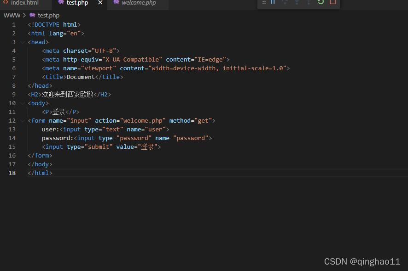Place cursor on the closing </html> tag
The image size is (408, 271).
[x=40, y=173]
